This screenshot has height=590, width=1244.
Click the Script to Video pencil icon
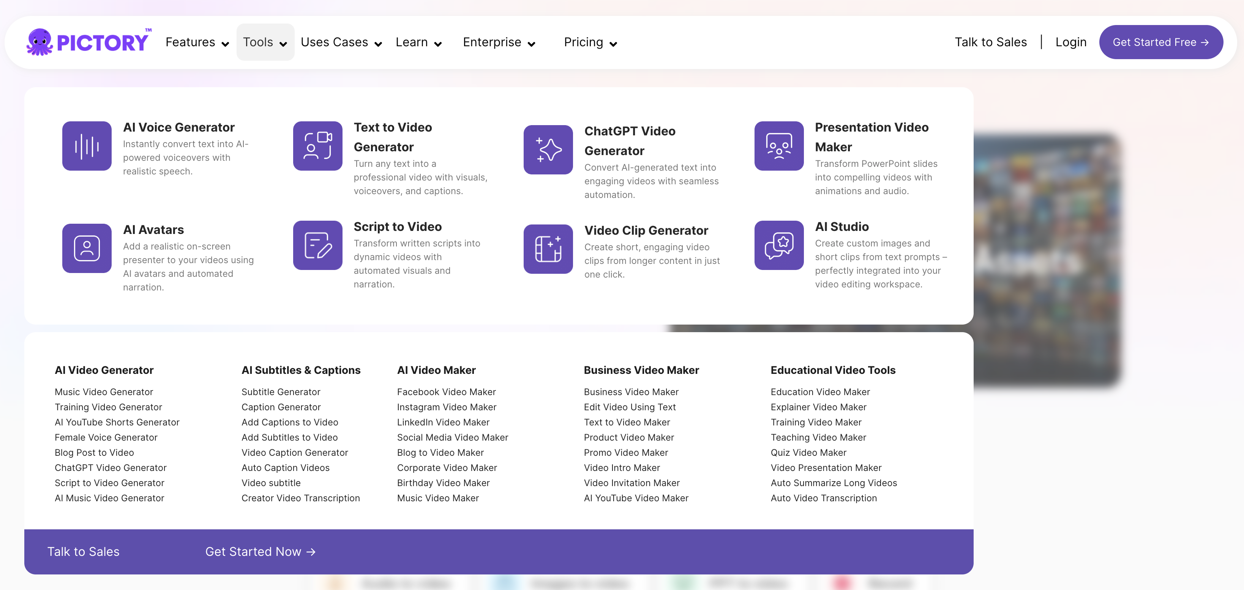pos(317,245)
